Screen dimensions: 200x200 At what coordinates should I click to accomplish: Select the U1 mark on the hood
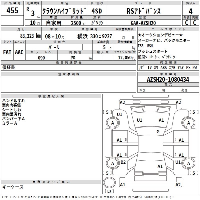[x=139, y=120]
